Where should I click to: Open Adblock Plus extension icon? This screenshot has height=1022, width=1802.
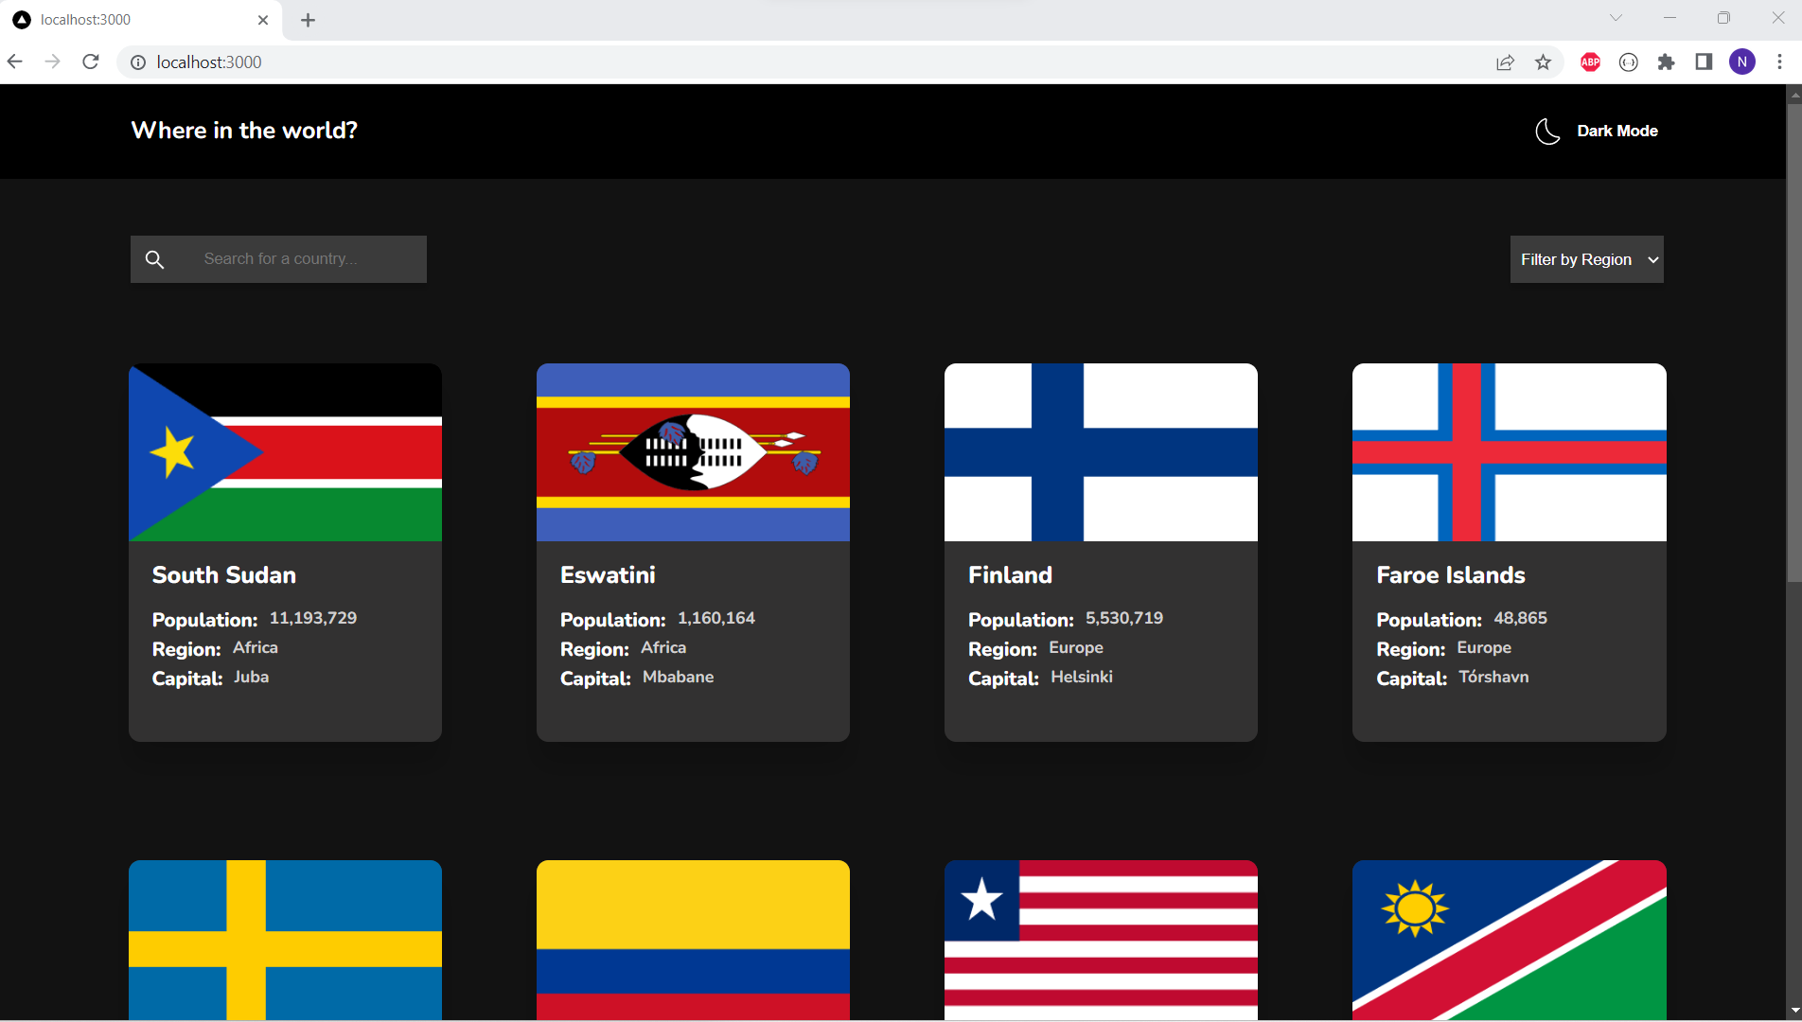[x=1590, y=62]
